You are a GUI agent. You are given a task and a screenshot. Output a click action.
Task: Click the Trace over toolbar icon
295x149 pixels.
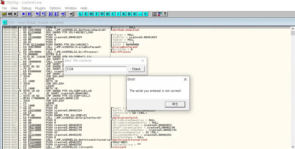(56, 14)
